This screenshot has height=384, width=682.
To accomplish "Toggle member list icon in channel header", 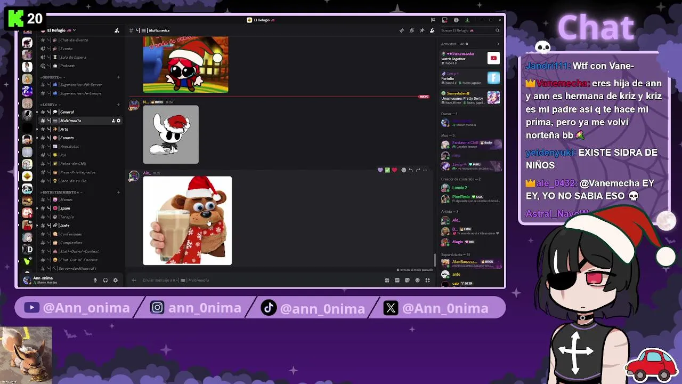I will 432,30.
